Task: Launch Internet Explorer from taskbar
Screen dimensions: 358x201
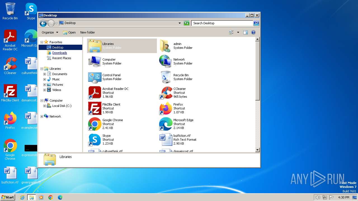Action: [22, 197]
